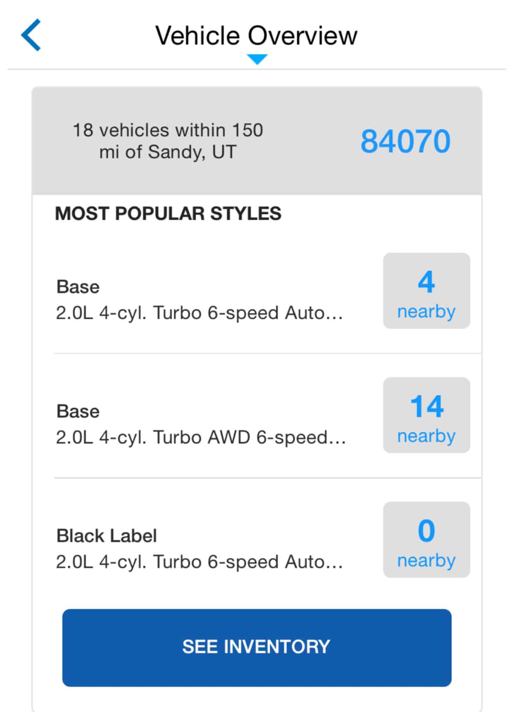The image size is (514, 720).
Task: Open the first Base style name
Action: coord(78,287)
